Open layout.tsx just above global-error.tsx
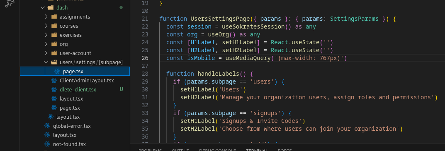This screenshot has height=151, width=445. tap(68, 117)
